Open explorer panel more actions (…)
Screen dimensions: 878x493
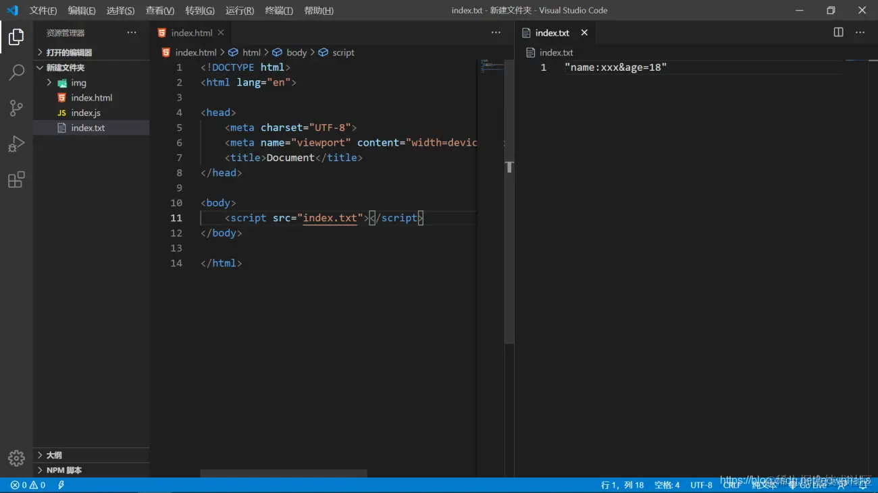point(132,32)
